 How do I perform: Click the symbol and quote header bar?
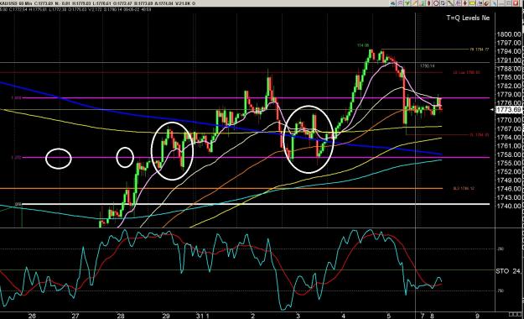(98, 3)
